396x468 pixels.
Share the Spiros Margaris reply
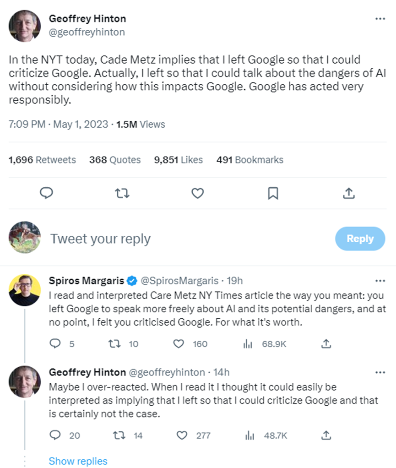click(x=326, y=343)
